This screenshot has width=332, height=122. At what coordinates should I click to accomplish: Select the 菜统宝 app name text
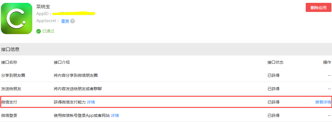click(x=43, y=7)
